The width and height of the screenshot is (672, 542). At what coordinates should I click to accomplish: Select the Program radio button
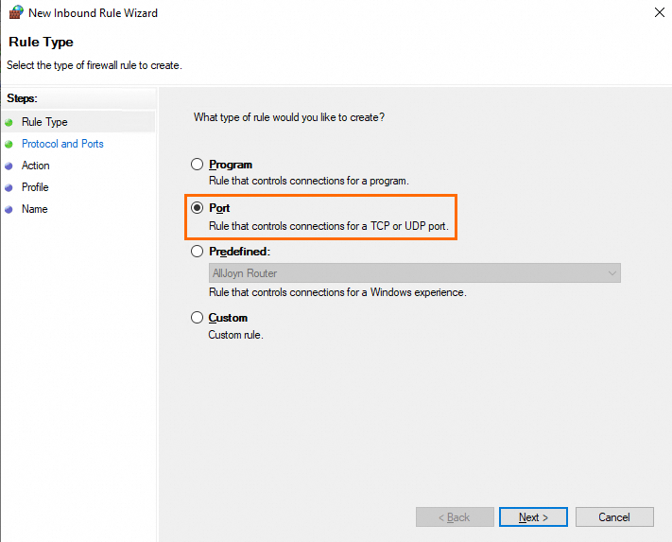click(198, 165)
